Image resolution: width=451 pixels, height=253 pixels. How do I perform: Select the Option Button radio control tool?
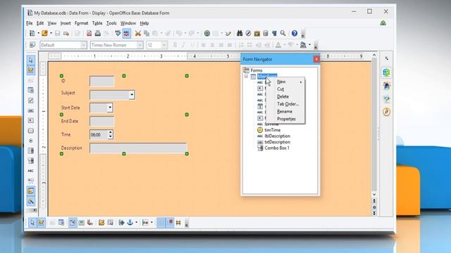[x=31, y=141]
